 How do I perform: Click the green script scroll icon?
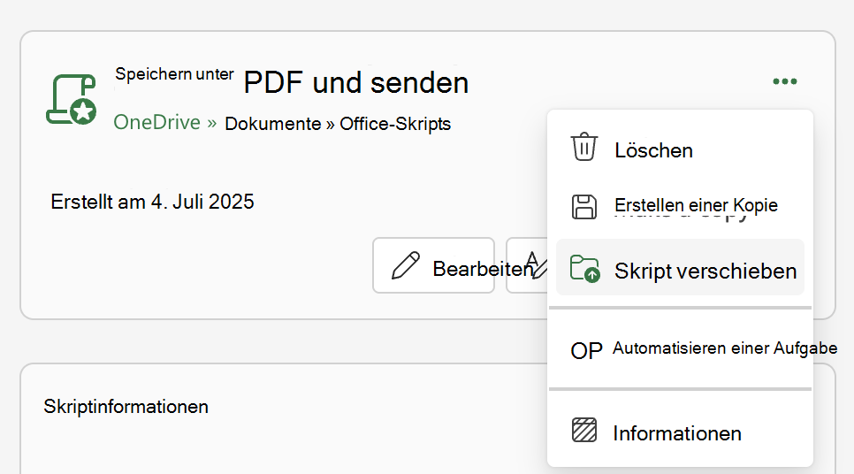click(72, 100)
